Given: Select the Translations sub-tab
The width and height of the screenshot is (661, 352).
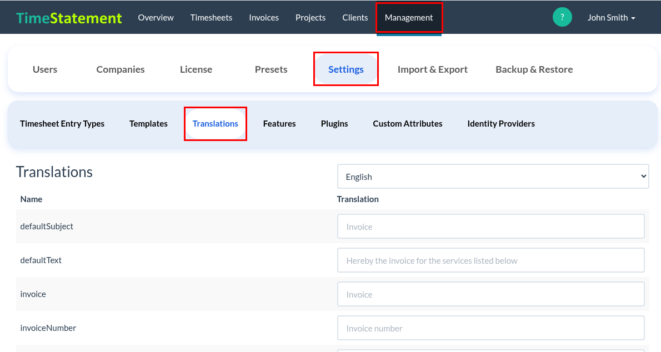Looking at the screenshot, I should 216,123.
